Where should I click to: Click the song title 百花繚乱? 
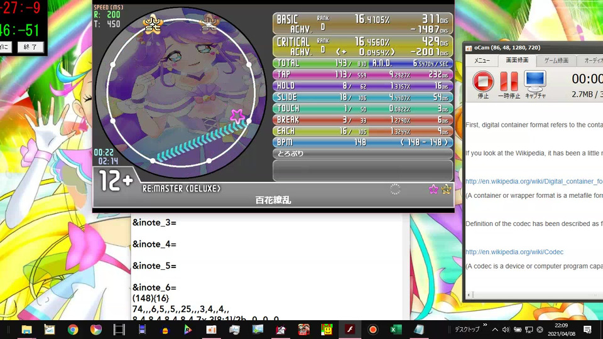(273, 200)
